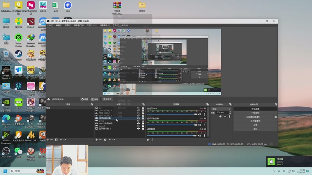Image resolution: width=312 pixels, height=175 pixels.
Task: Remove transition with minus icon
Action: click(x=225, y=116)
